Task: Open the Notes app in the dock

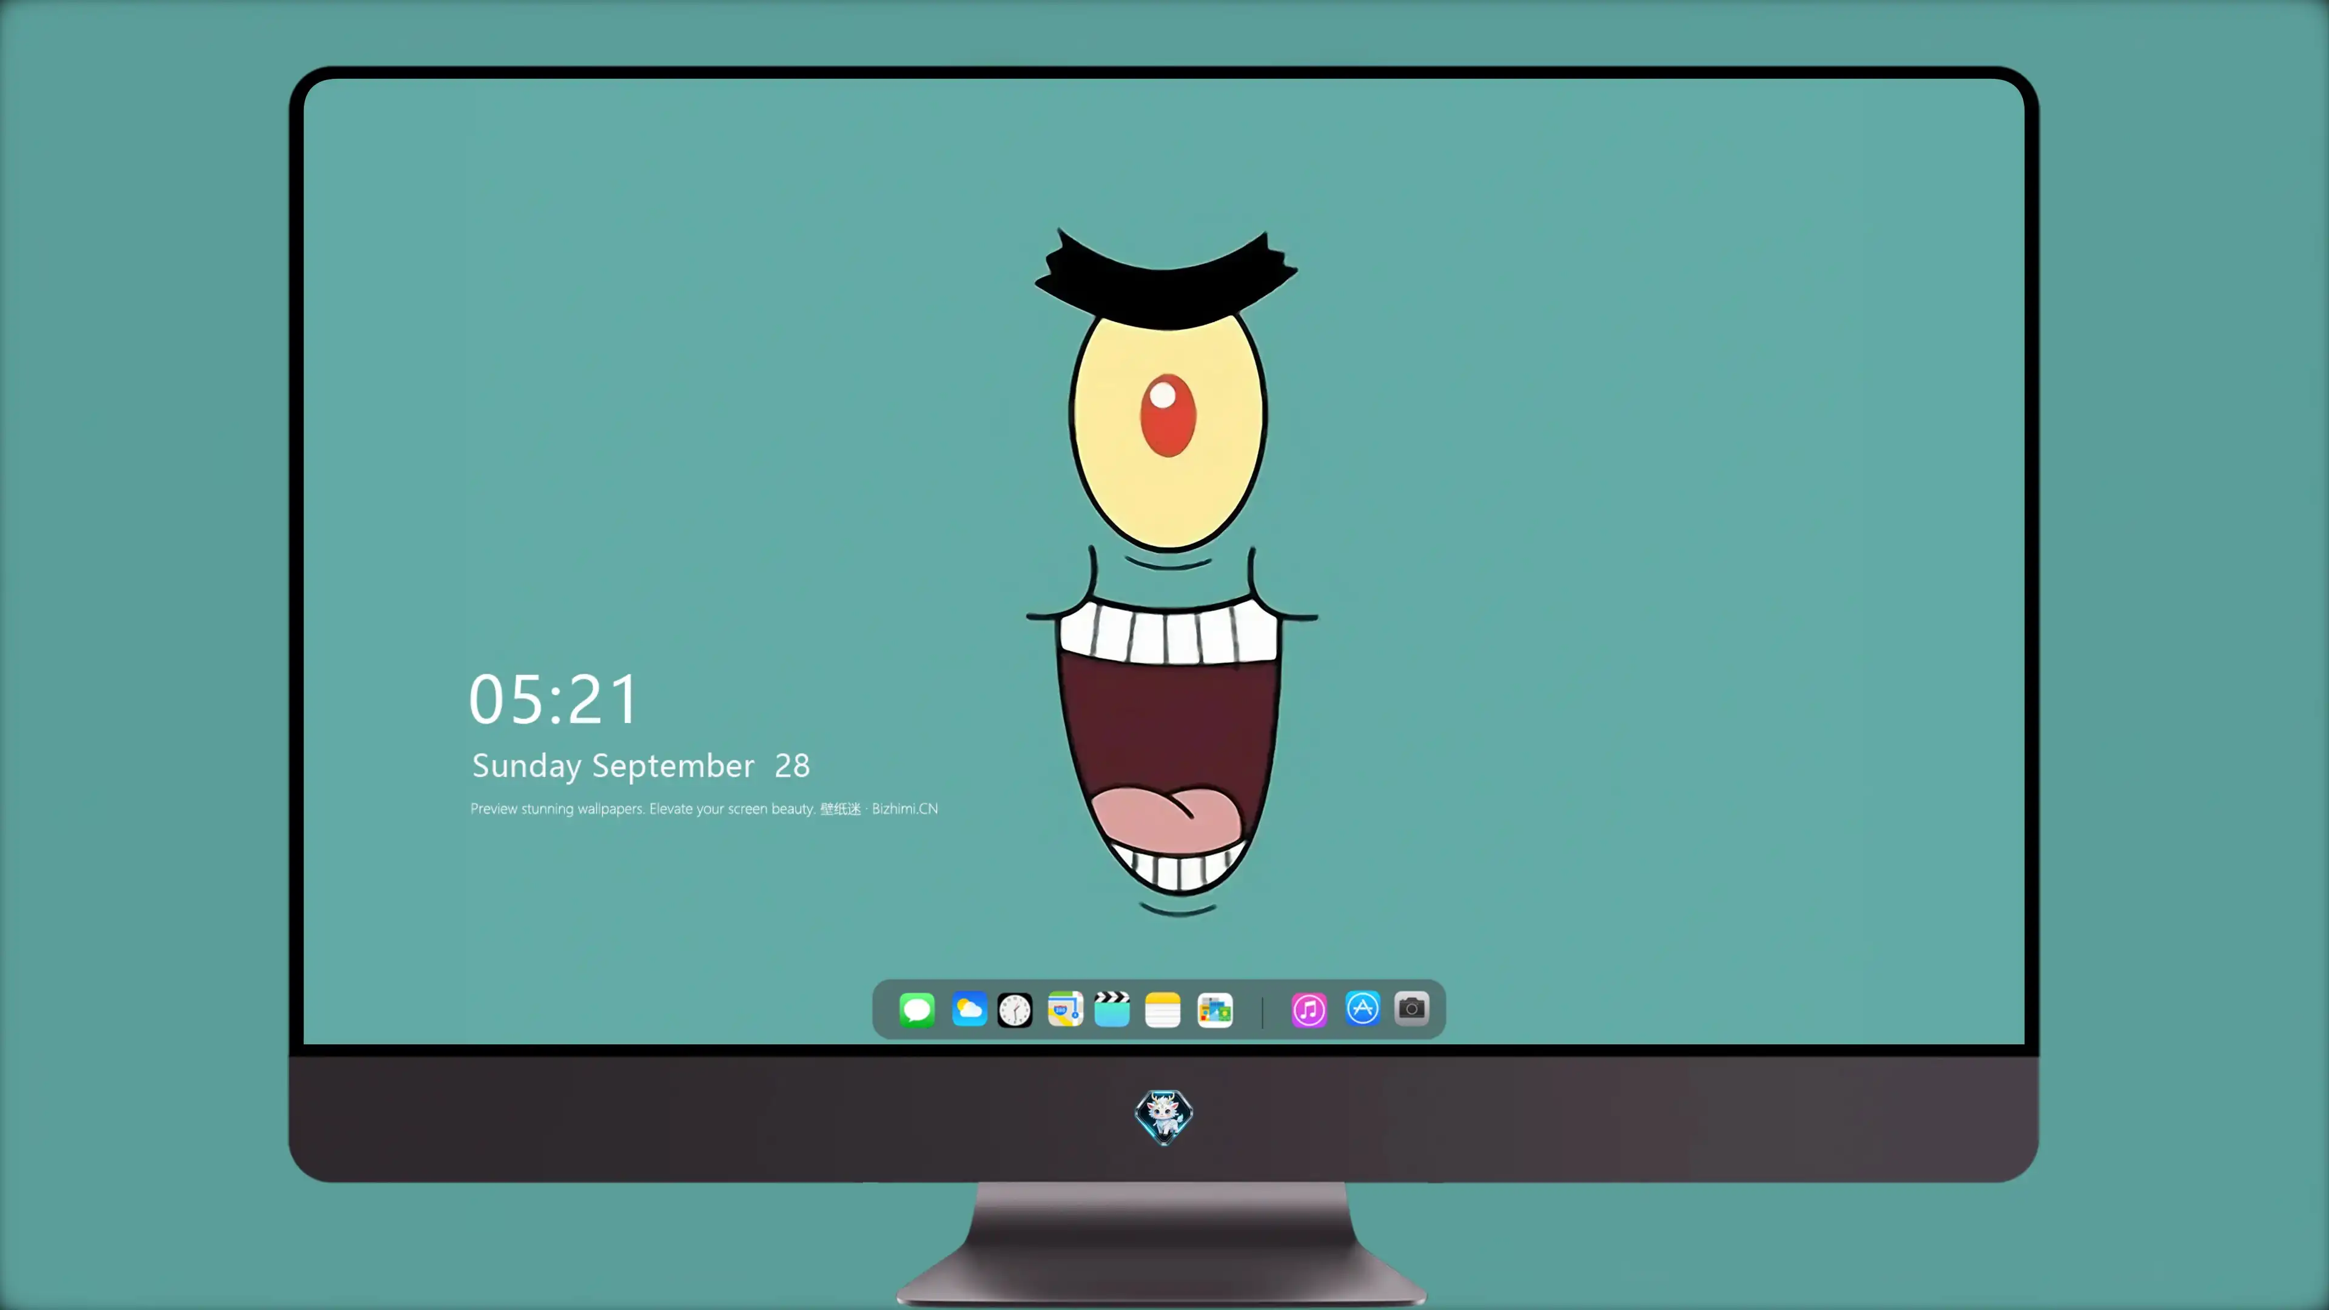Action: tap(1163, 1010)
